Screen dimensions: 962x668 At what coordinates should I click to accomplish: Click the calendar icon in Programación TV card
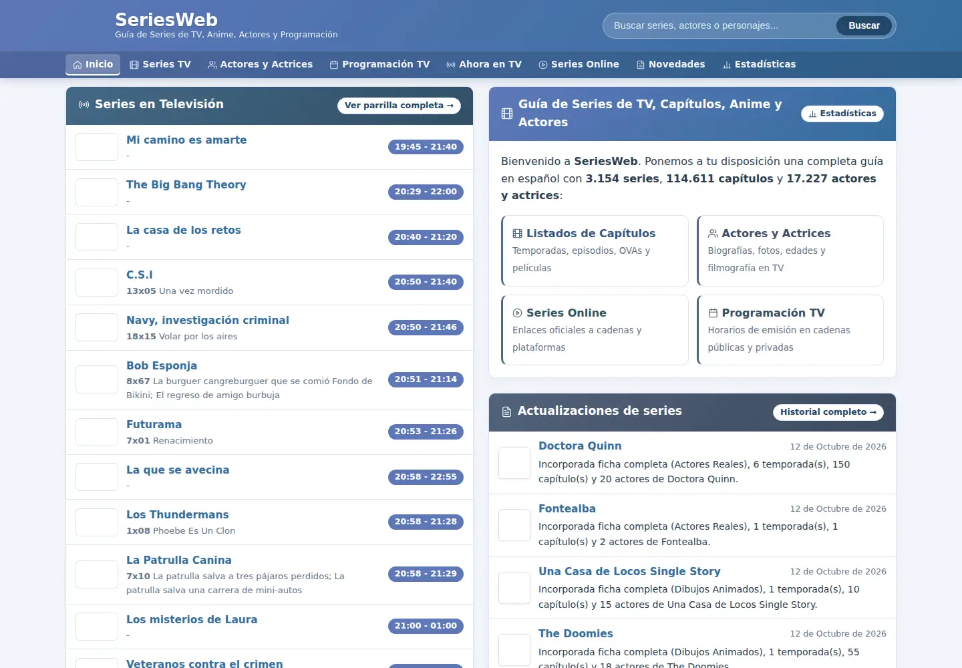tap(713, 313)
